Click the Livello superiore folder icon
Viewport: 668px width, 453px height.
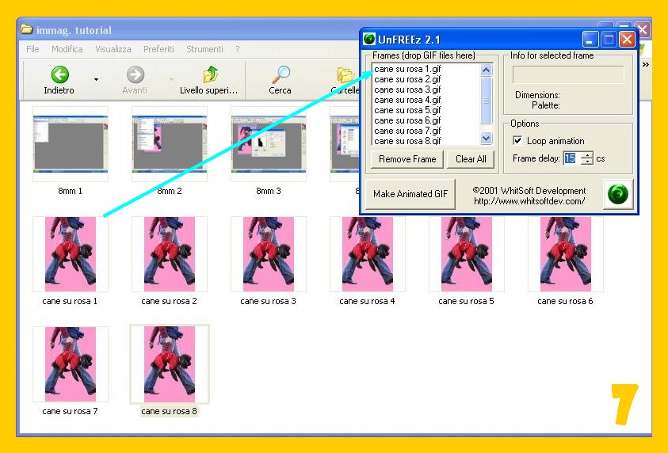tap(211, 74)
